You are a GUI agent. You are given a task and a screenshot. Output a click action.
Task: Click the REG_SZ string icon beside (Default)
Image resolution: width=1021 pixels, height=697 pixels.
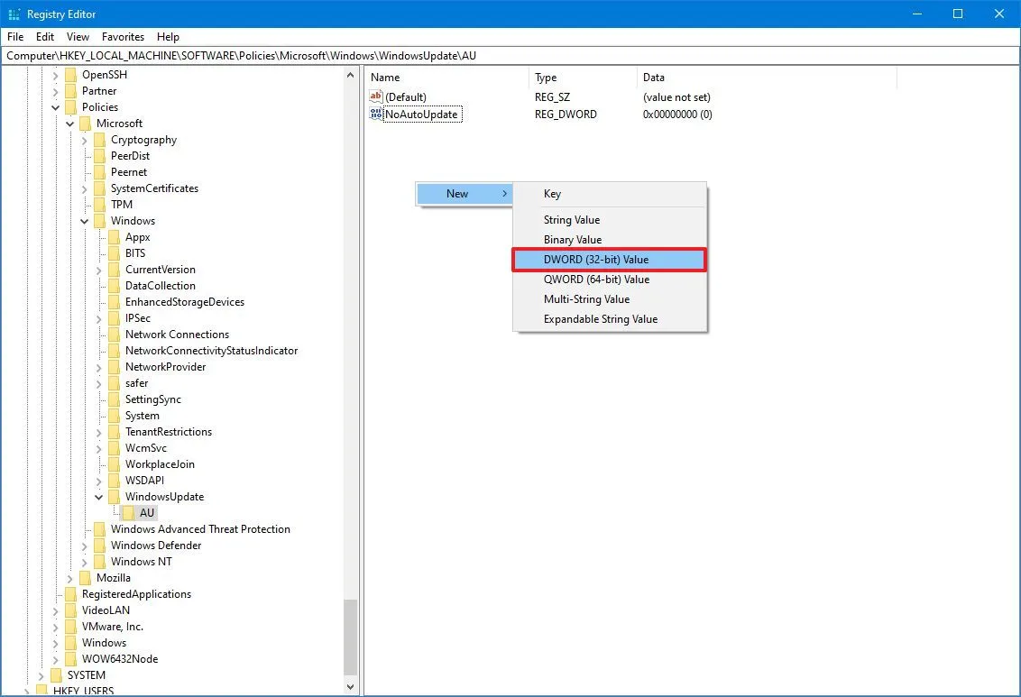(376, 96)
